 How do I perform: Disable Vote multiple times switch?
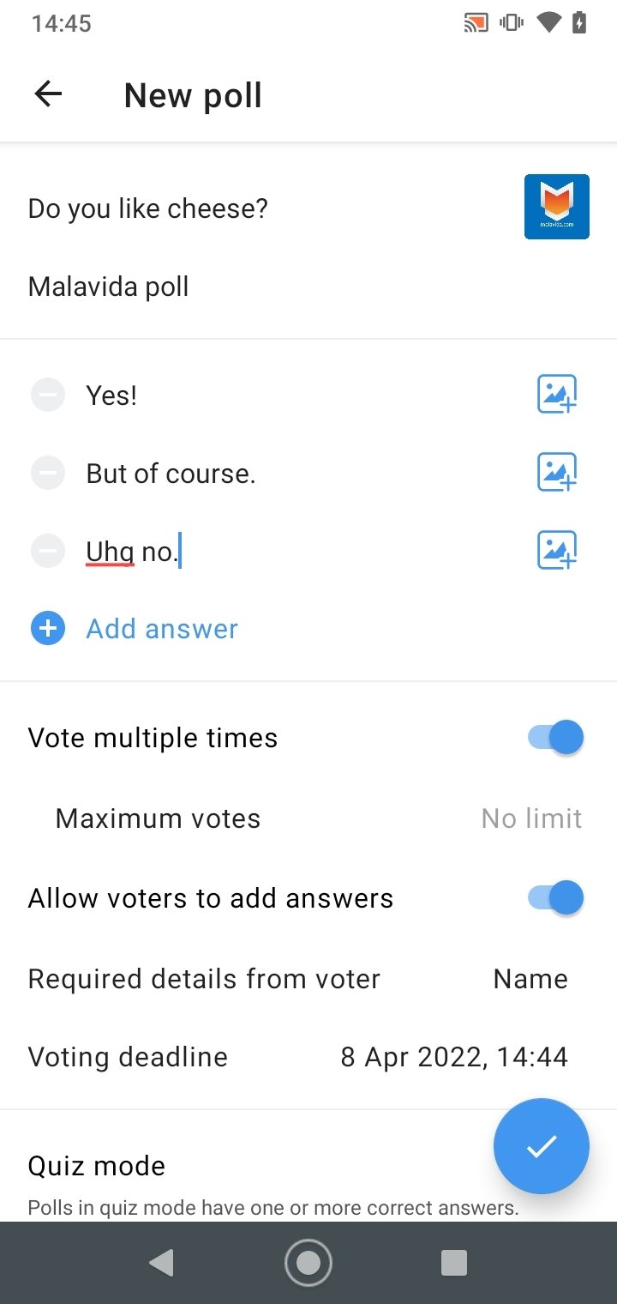556,738
